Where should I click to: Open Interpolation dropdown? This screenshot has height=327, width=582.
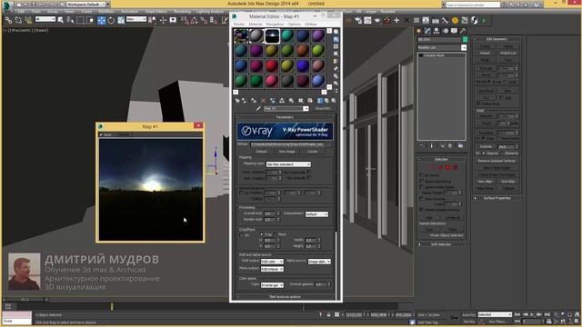316,214
